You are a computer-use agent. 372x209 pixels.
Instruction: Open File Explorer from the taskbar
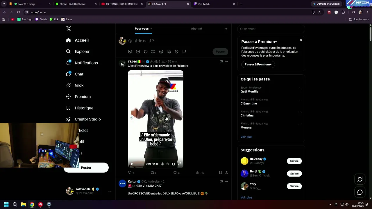(24, 204)
